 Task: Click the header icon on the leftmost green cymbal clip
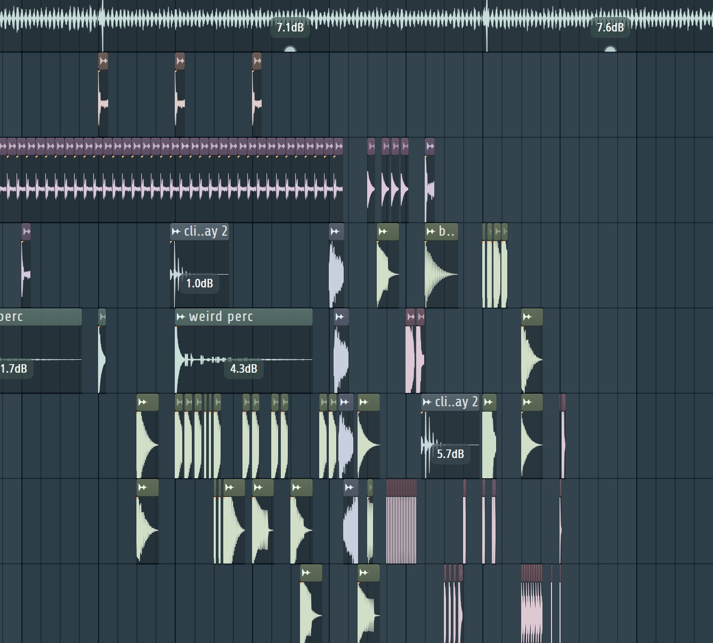(143, 403)
